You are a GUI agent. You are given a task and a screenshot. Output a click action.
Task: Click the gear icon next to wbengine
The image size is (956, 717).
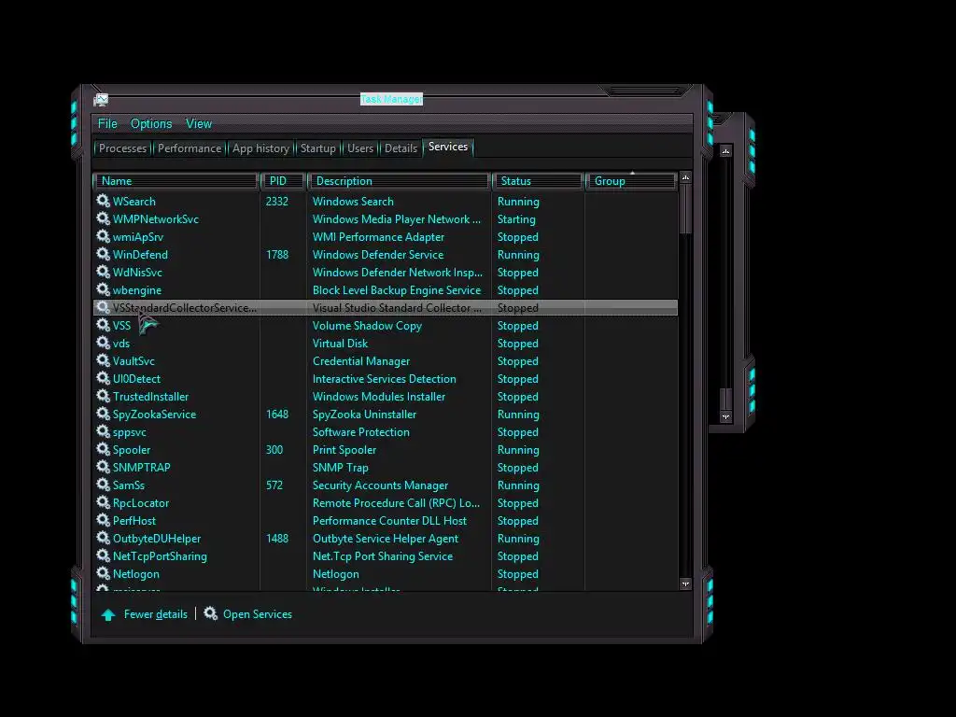point(103,289)
